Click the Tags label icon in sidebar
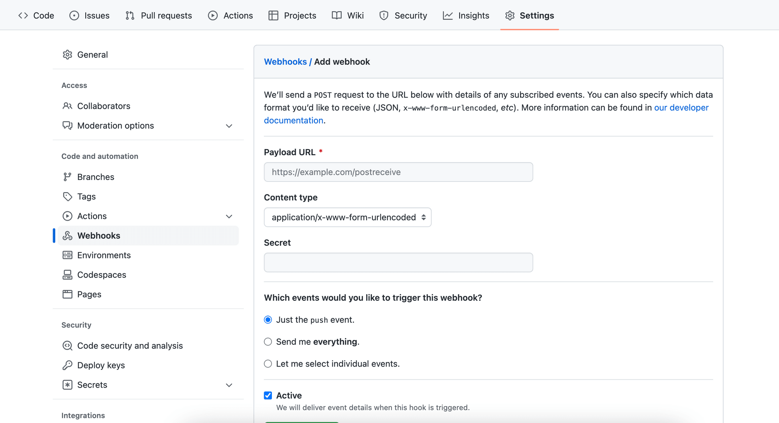Viewport: 779px width, 423px height. [67, 197]
